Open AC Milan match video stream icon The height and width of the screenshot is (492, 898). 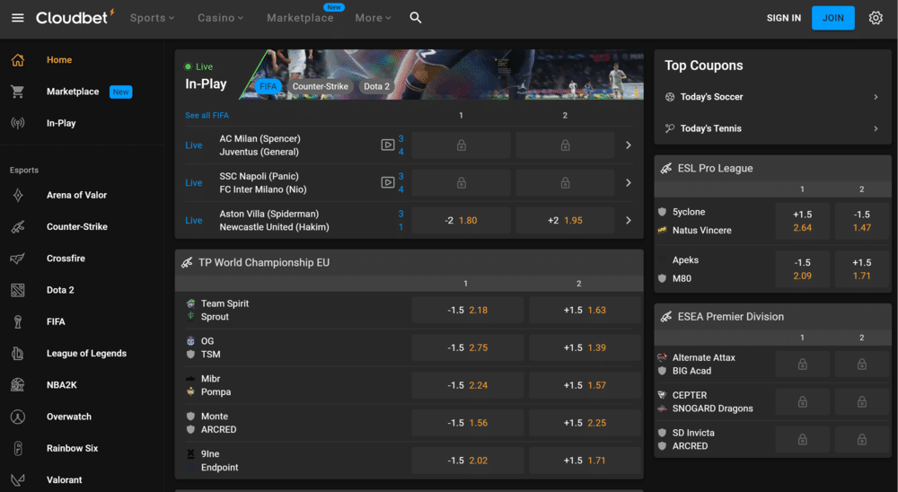(388, 145)
